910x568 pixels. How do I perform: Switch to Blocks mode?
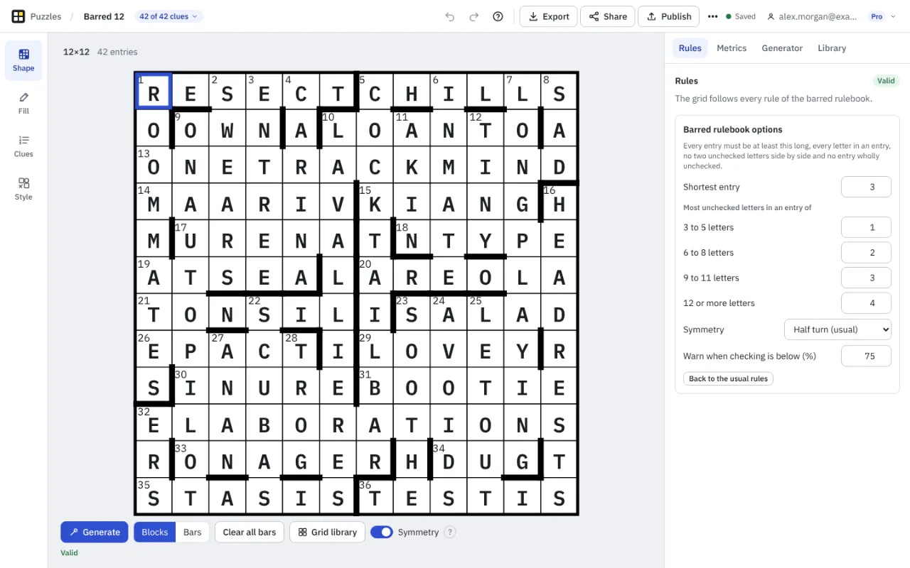[155, 532]
